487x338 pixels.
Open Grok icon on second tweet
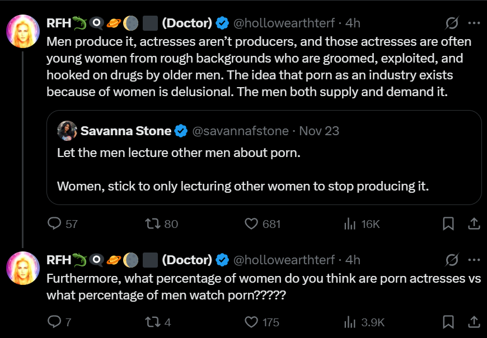point(451,260)
